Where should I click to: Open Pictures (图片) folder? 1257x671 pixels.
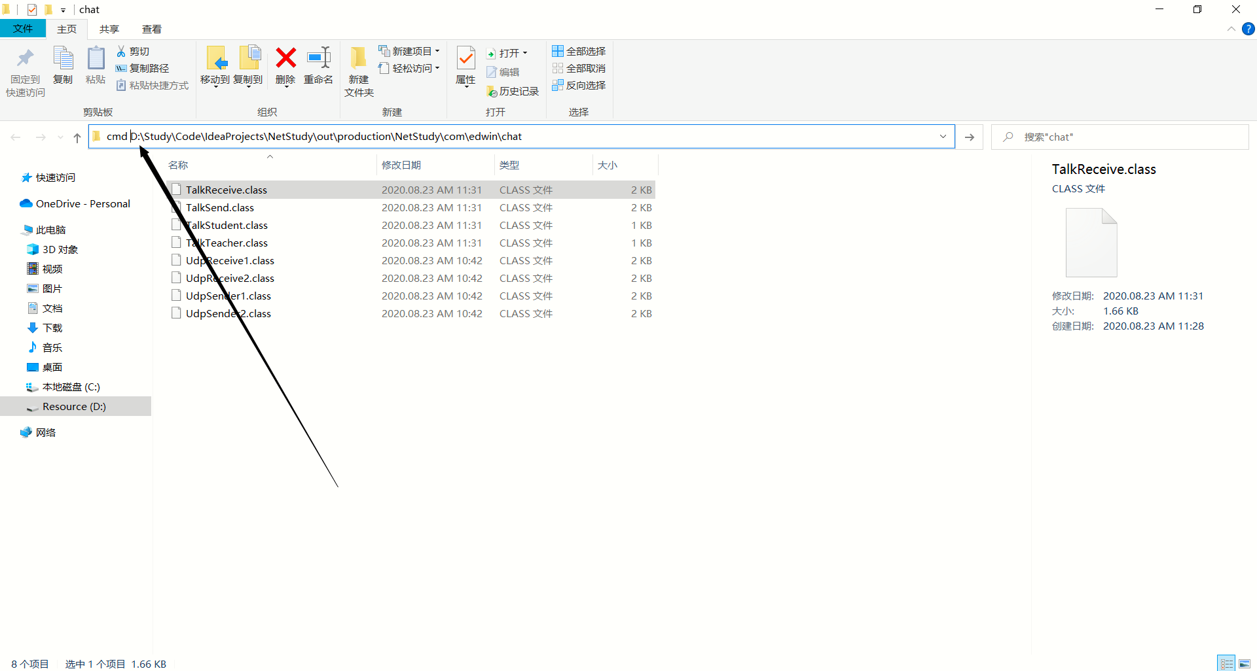click(45, 288)
